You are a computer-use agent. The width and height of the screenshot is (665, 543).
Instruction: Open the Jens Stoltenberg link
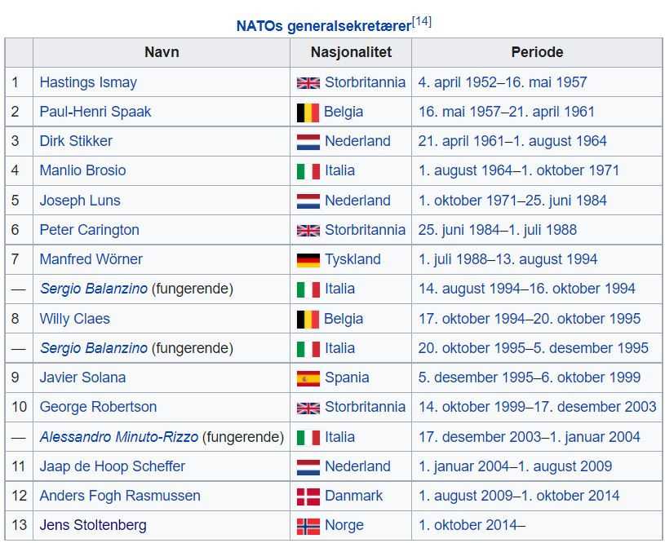(93, 525)
